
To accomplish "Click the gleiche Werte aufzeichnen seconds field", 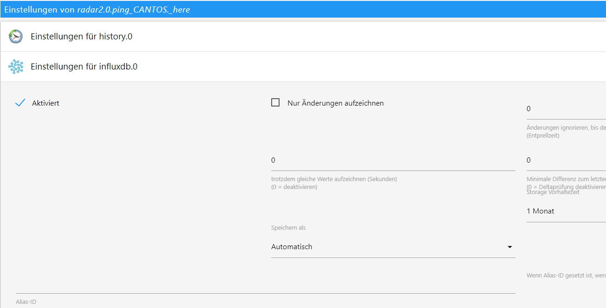I will (x=393, y=161).
